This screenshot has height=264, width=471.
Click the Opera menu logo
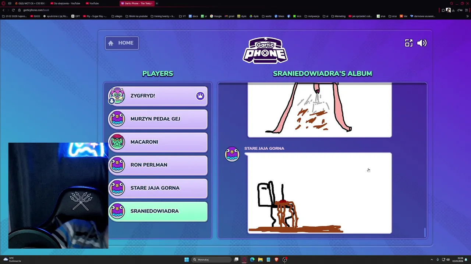(3, 3)
